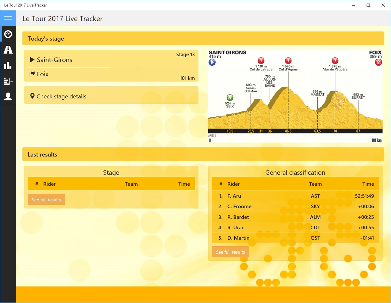The image size is (391, 303).
Task: Click the stage 13 elevation profile image
Action: (x=295, y=96)
